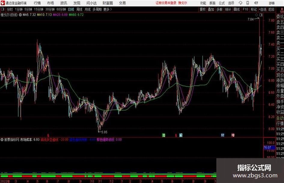Click the 自动 label in right panel
The width and height of the screenshot is (284, 183).
coord(280,118)
